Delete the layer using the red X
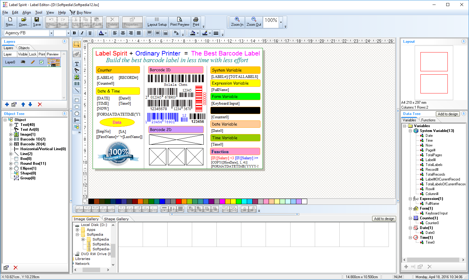Viewport: 469px width, 280px height. 40,104
